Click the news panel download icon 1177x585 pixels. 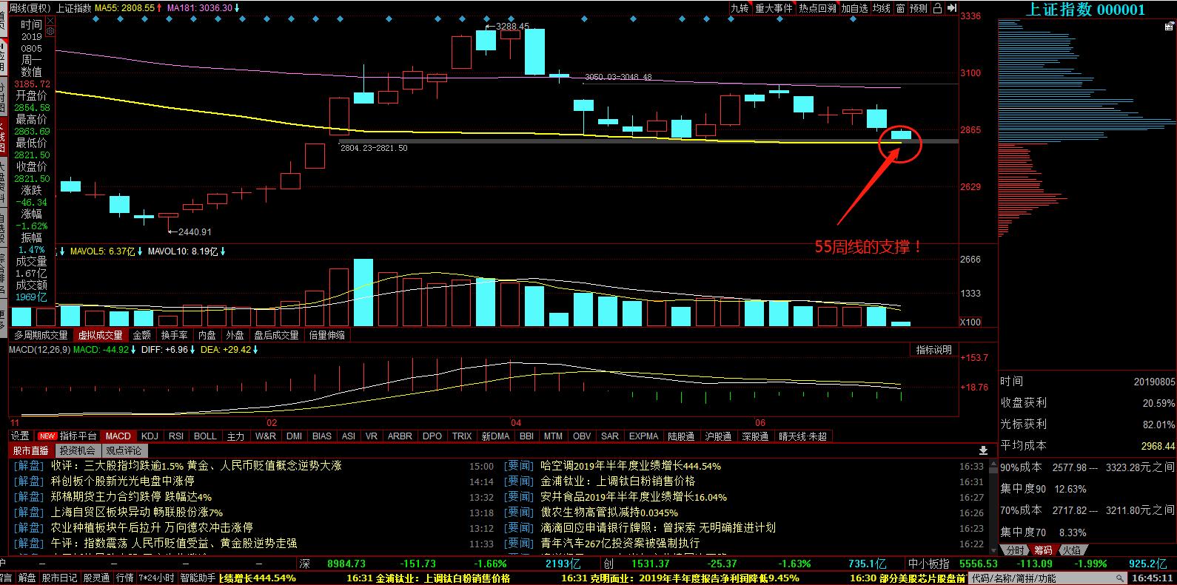point(983,450)
